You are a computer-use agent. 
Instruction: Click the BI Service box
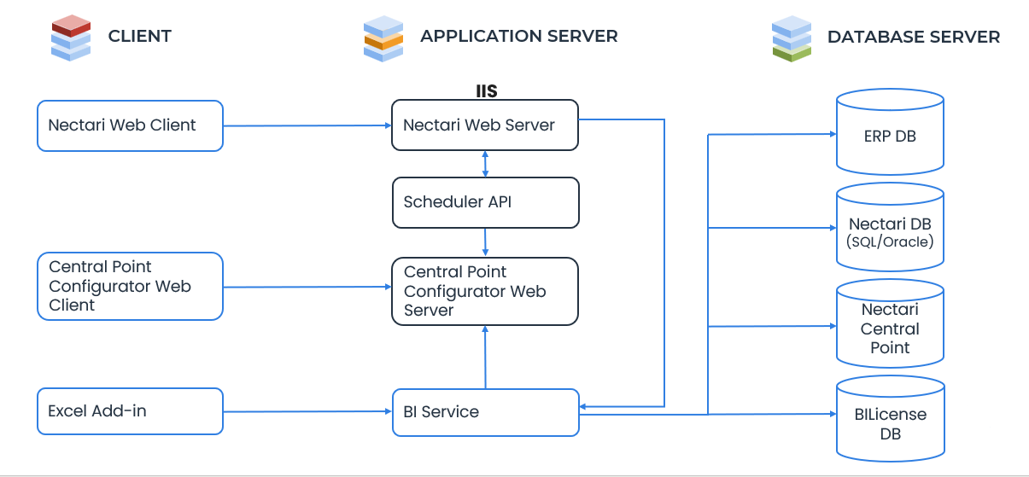click(484, 411)
